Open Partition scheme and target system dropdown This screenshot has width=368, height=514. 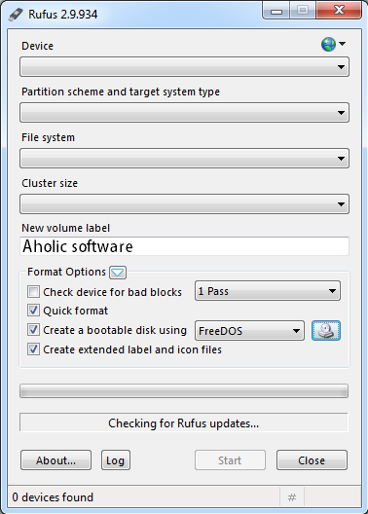(184, 113)
